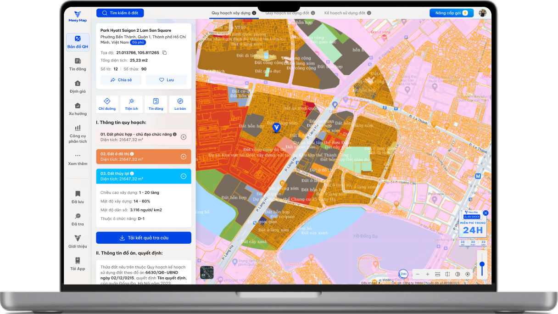Click the Đã lưu bookmark icon

pyautogui.click(x=77, y=195)
